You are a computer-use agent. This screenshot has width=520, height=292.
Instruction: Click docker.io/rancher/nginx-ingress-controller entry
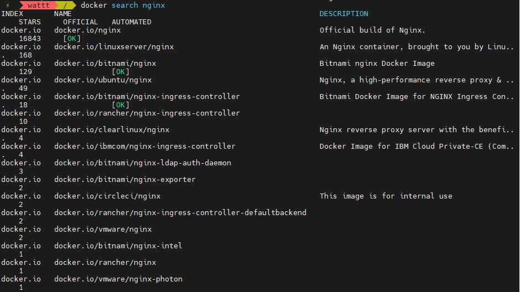point(147,113)
